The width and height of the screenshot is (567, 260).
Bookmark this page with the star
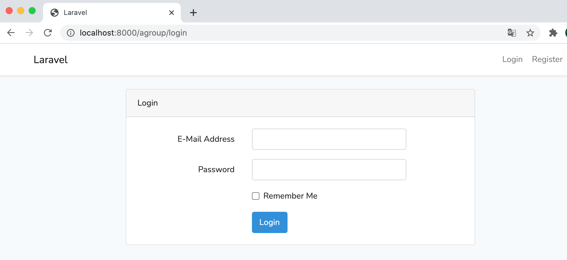tap(530, 33)
